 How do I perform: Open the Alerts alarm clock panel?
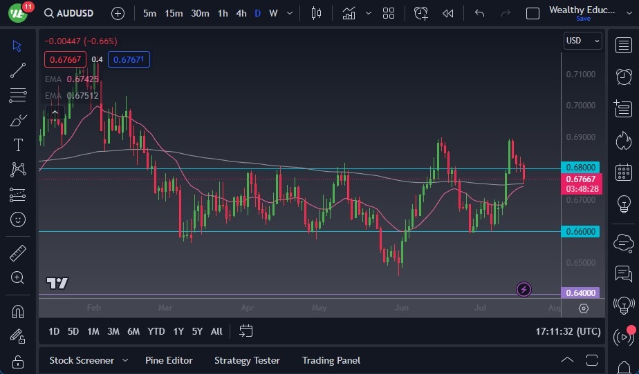[623, 76]
